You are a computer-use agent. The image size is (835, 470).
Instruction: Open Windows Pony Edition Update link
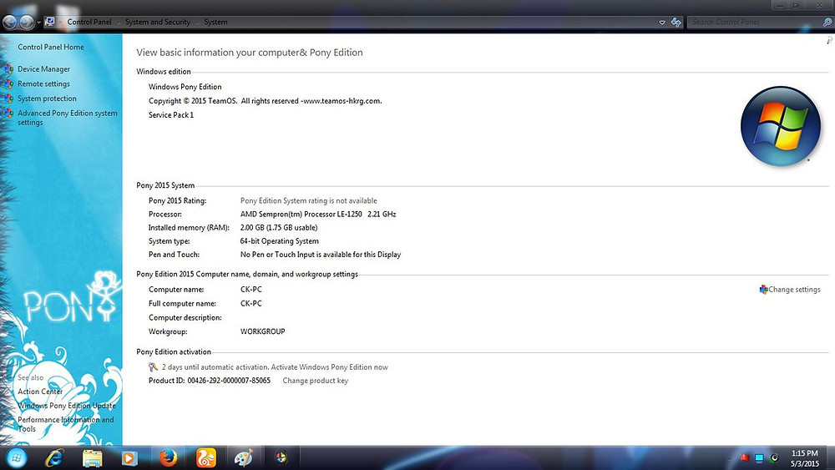pos(67,406)
